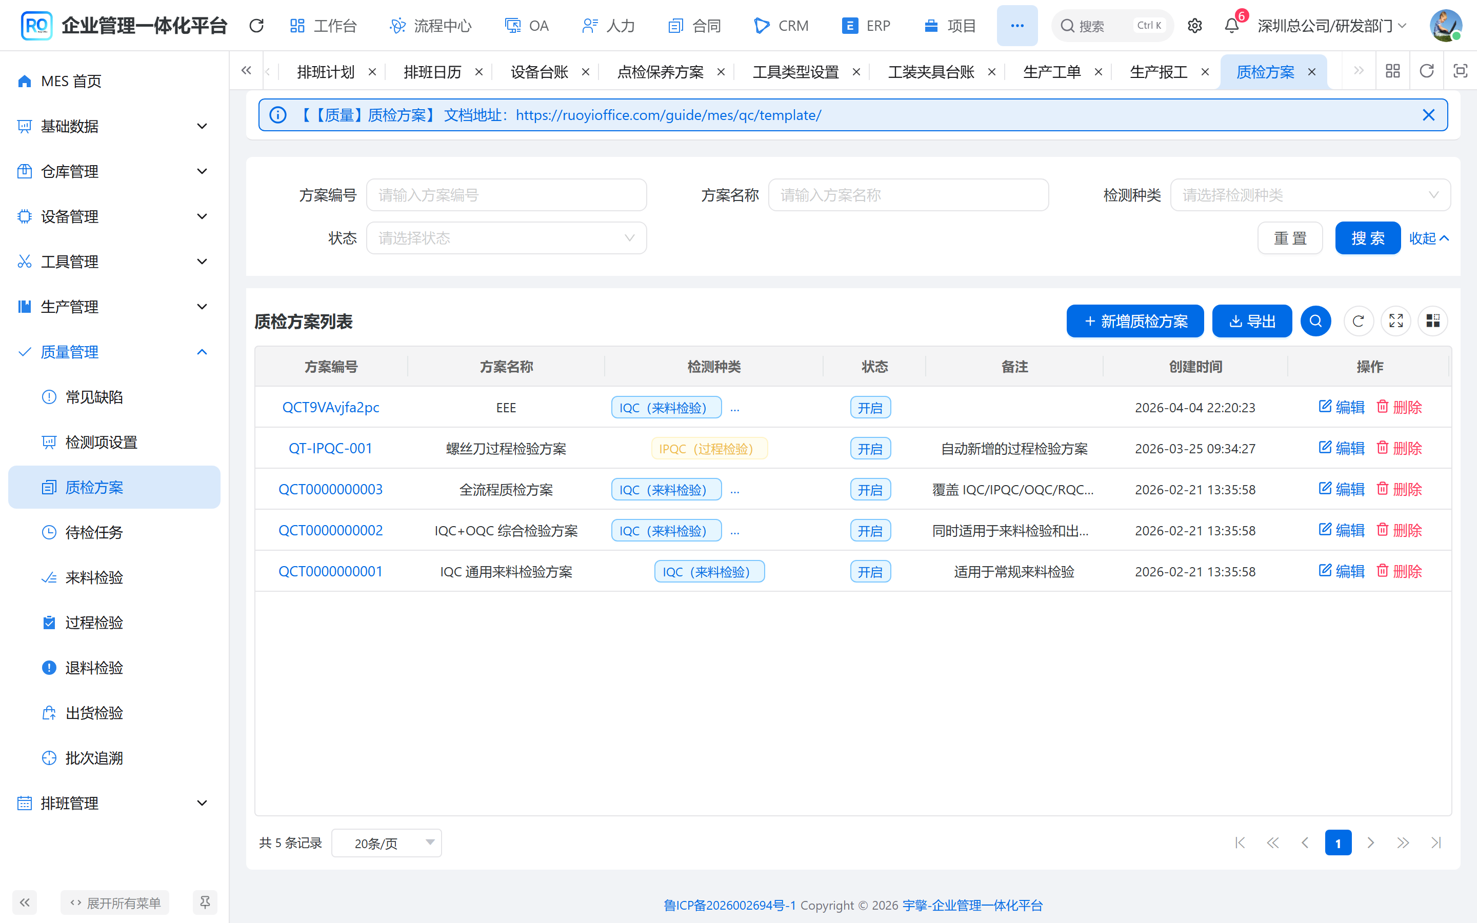Expand the 设备管理 menu group

point(114,217)
